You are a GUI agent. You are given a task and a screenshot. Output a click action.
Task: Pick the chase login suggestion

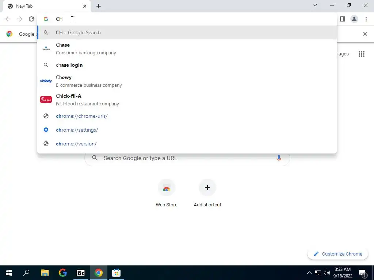[187, 65]
